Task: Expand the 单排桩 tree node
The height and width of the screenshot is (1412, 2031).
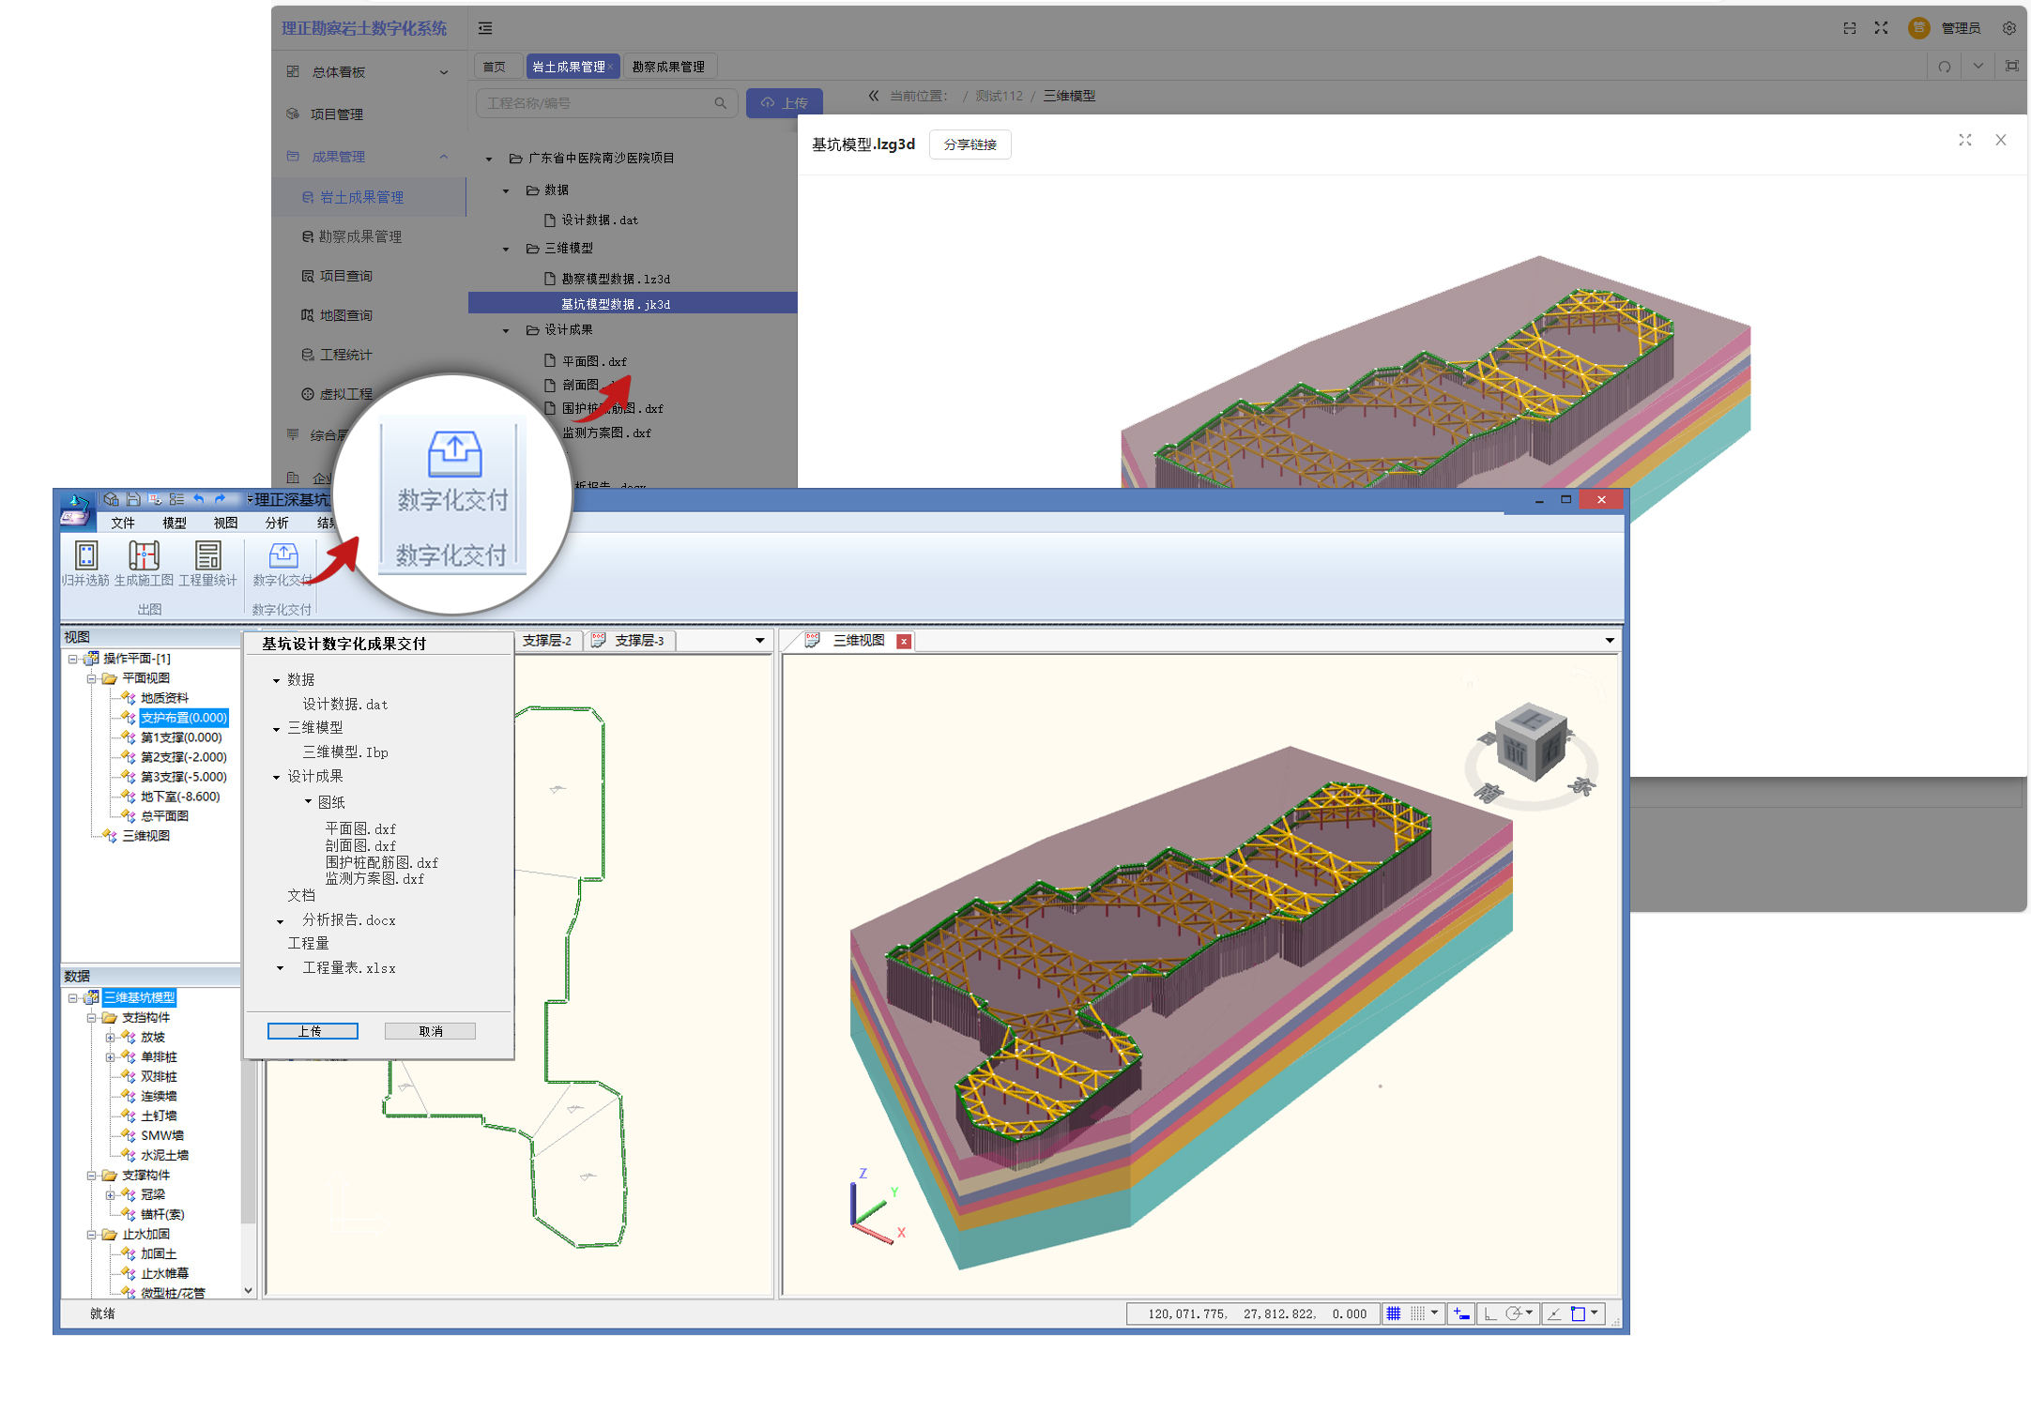Action: point(110,1057)
